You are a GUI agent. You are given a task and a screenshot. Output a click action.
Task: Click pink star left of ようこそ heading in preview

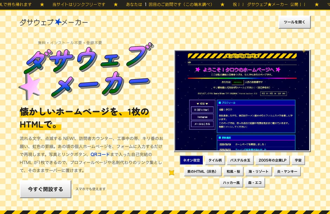pos(197,70)
